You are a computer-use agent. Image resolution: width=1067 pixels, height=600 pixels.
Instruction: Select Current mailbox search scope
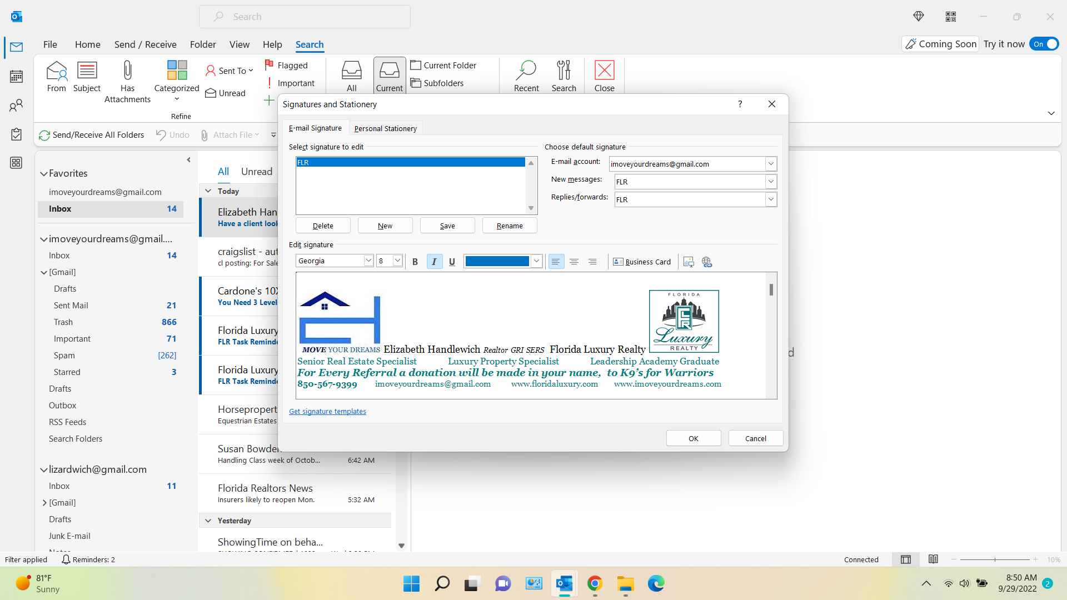click(x=390, y=76)
